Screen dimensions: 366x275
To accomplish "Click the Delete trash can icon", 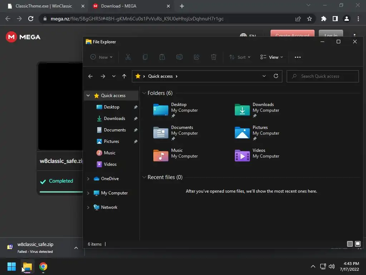I will [x=214, y=57].
